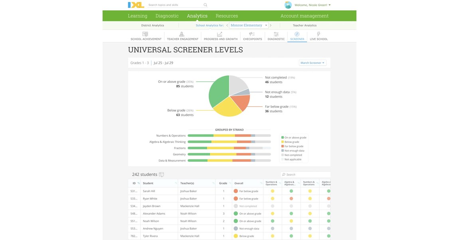The image size is (459, 240).
Task: Open the Welcome Nicole Green account menu
Action: pyautogui.click(x=311, y=4)
